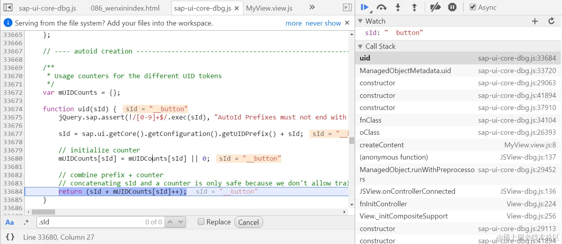Click the constructor frame at line 37910
This screenshot has height=244, width=562.
(458, 108)
